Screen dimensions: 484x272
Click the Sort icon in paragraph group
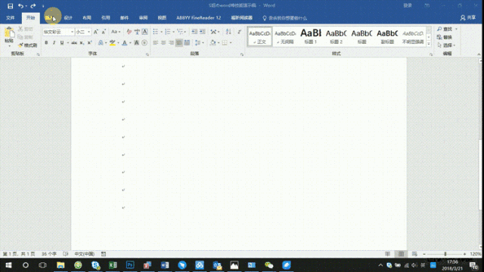tap(228, 32)
